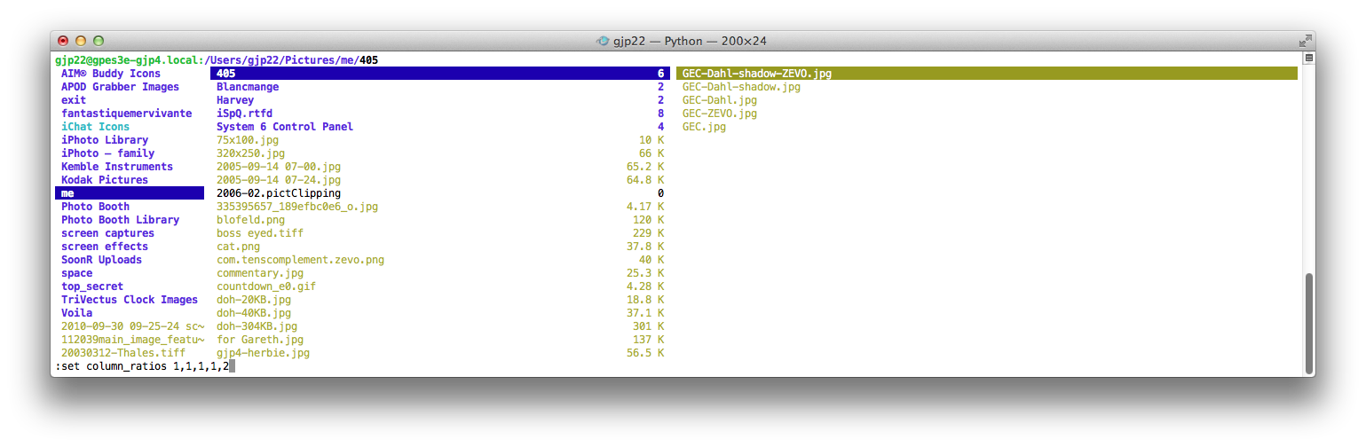Image resolution: width=1366 pixels, height=447 pixels.
Task: Select the '2005-09-14 07-24.jpg' file
Action: point(279,180)
